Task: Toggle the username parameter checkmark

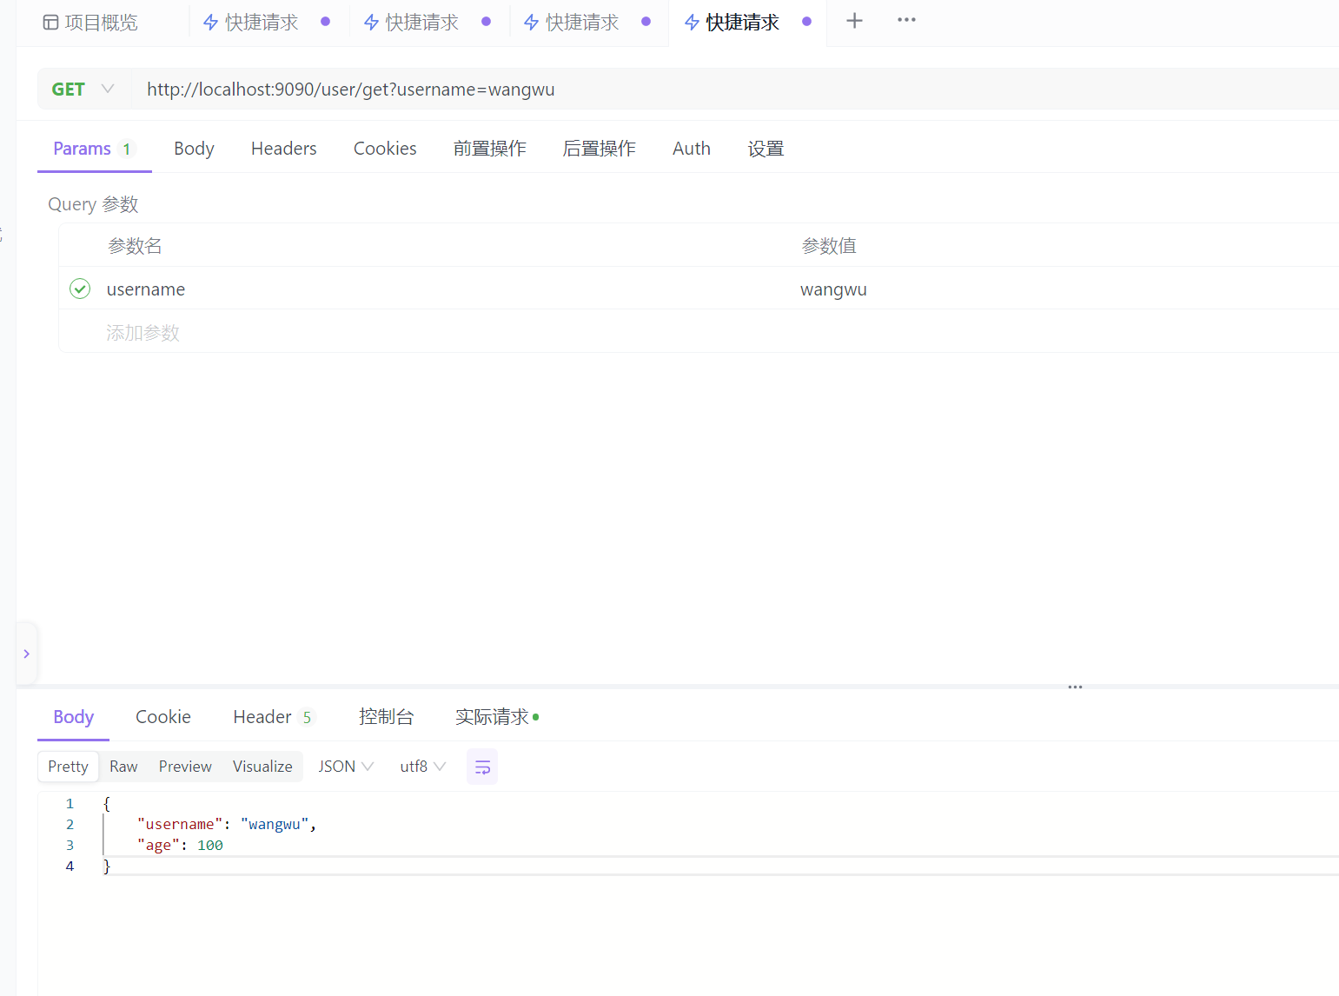Action: coord(80,289)
